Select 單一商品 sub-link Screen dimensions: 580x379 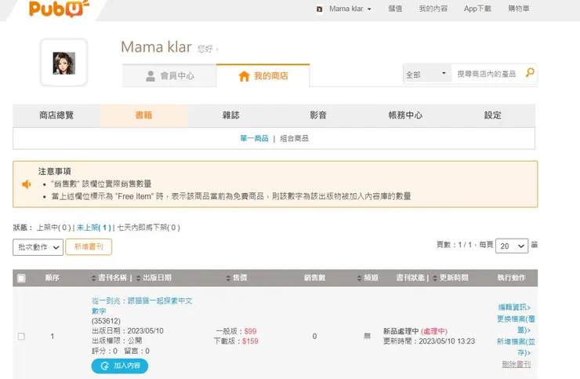coord(254,138)
